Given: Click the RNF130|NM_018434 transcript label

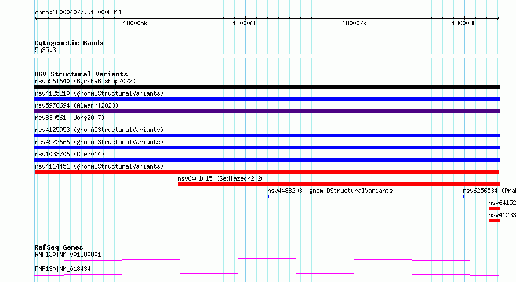Looking at the screenshot, I should [x=63, y=269].
